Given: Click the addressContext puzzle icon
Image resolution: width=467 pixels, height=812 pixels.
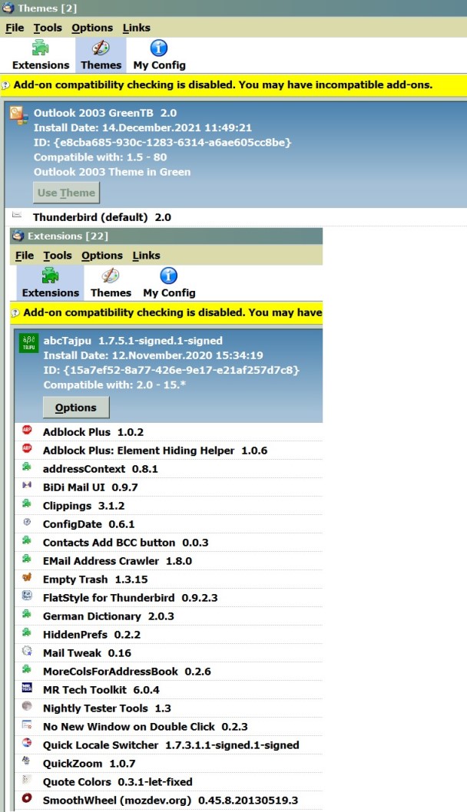Looking at the screenshot, I should (27, 467).
